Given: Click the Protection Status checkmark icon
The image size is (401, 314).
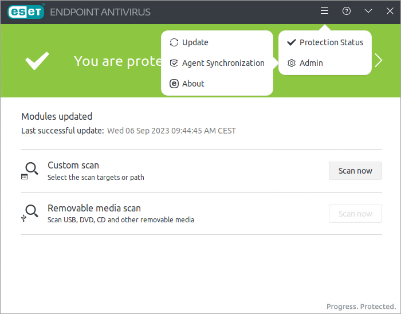Looking at the screenshot, I should click(x=292, y=42).
